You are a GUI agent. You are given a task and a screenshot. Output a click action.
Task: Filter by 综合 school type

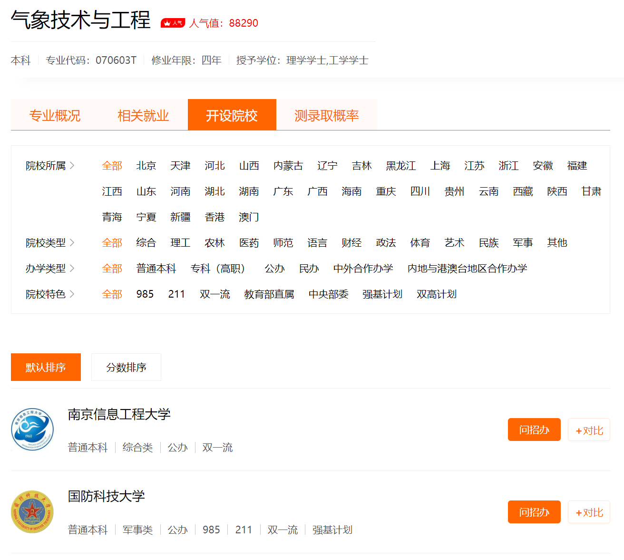point(146,243)
